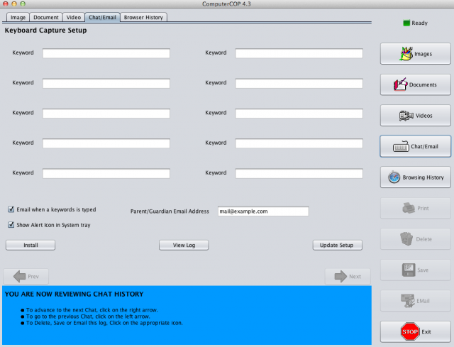
Task: Focus second Keyword field in right column
Action: pos(299,84)
